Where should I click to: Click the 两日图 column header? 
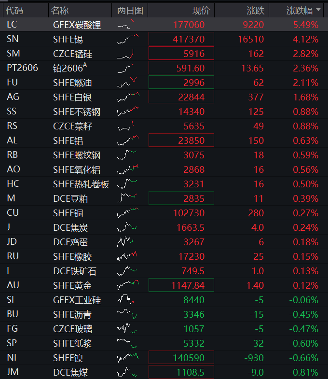(x=130, y=10)
